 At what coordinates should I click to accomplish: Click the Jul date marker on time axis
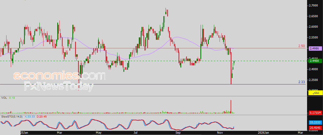pyautogui.click(x=136, y=133)
